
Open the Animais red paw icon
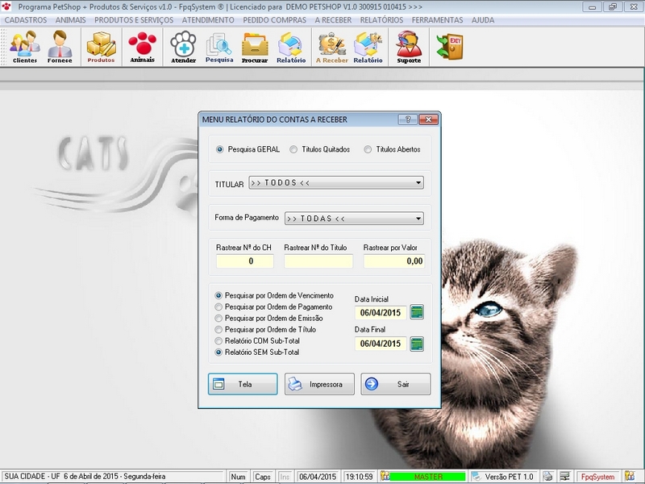pos(143,47)
